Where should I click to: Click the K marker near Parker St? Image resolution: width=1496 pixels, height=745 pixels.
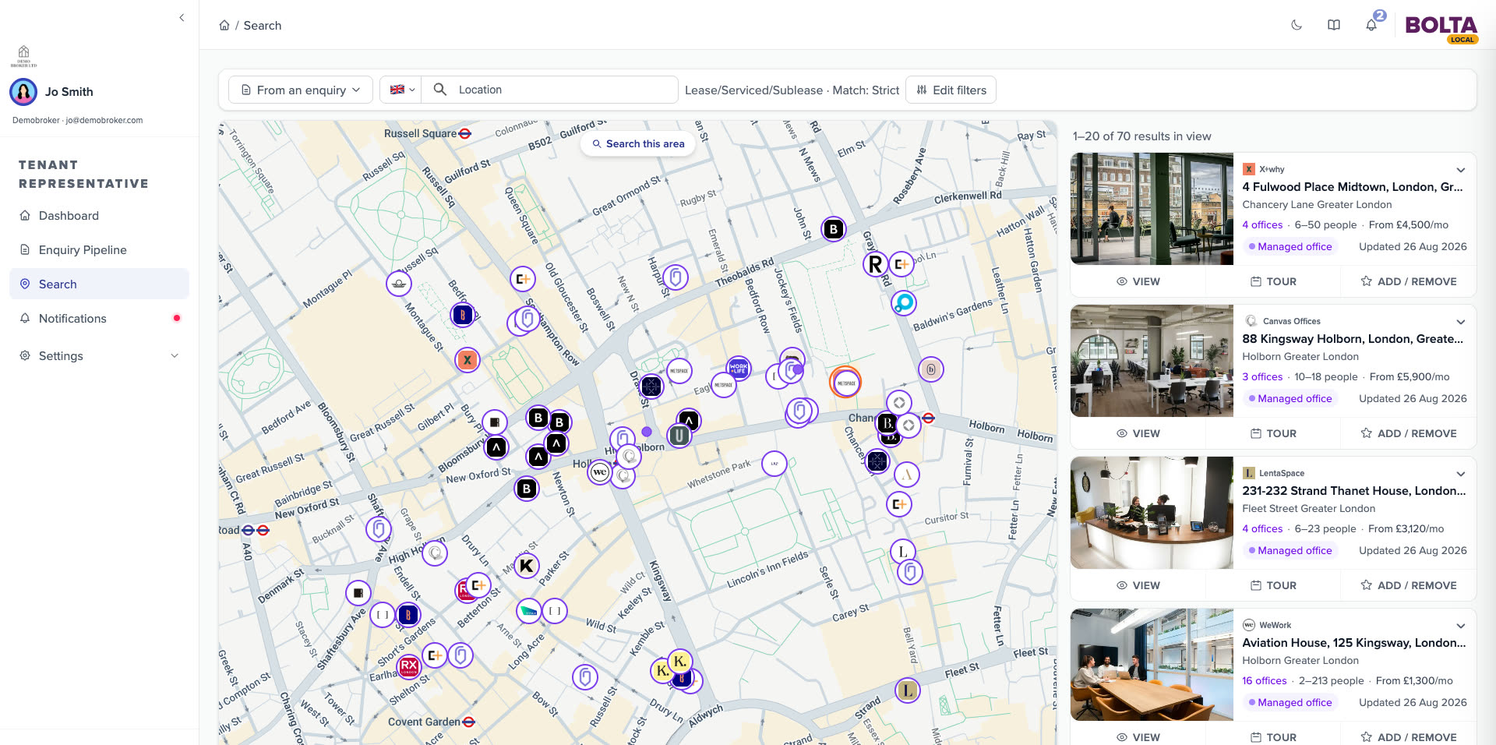tap(527, 566)
